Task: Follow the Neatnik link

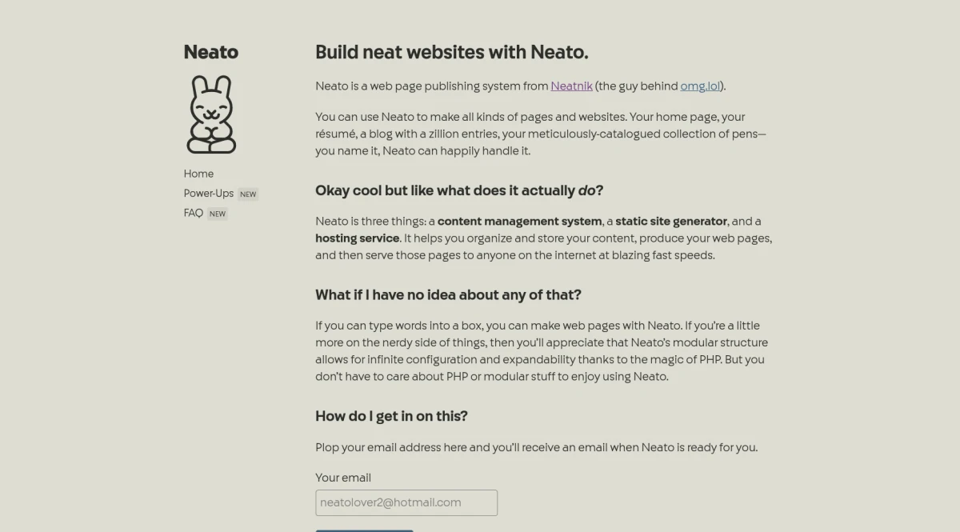Action: click(571, 86)
